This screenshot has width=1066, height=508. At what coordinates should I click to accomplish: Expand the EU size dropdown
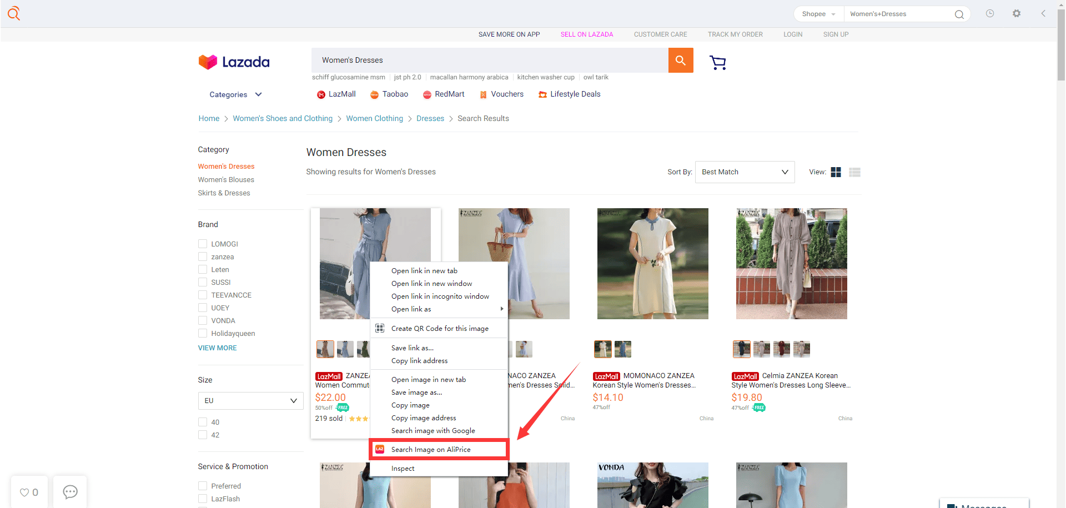click(x=250, y=401)
